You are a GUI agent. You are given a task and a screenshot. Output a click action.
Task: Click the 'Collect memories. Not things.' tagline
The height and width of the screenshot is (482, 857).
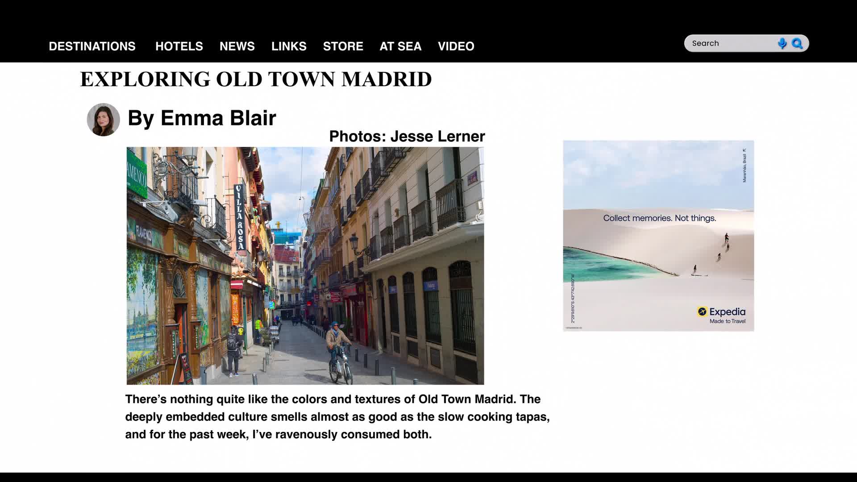pyautogui.click(x=659, y=218)
